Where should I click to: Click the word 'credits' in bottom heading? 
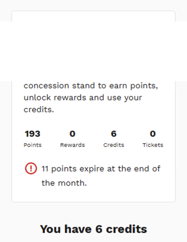(x=126, y=229)
